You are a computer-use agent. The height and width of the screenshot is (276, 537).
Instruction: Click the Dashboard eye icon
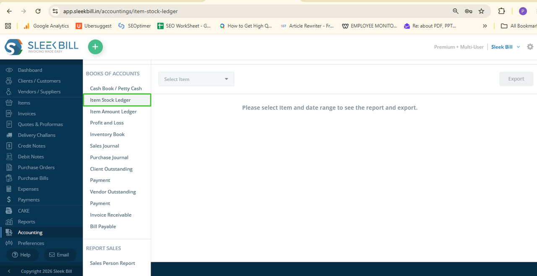tap(9, 70)
